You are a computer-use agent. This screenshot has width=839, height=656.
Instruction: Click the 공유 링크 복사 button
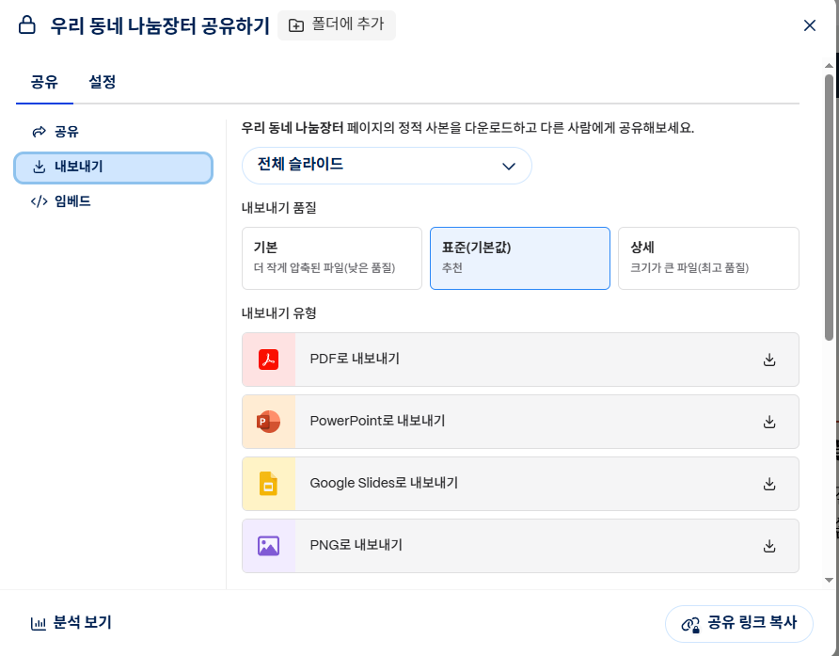pyautogui.click(x=739, y=624)
